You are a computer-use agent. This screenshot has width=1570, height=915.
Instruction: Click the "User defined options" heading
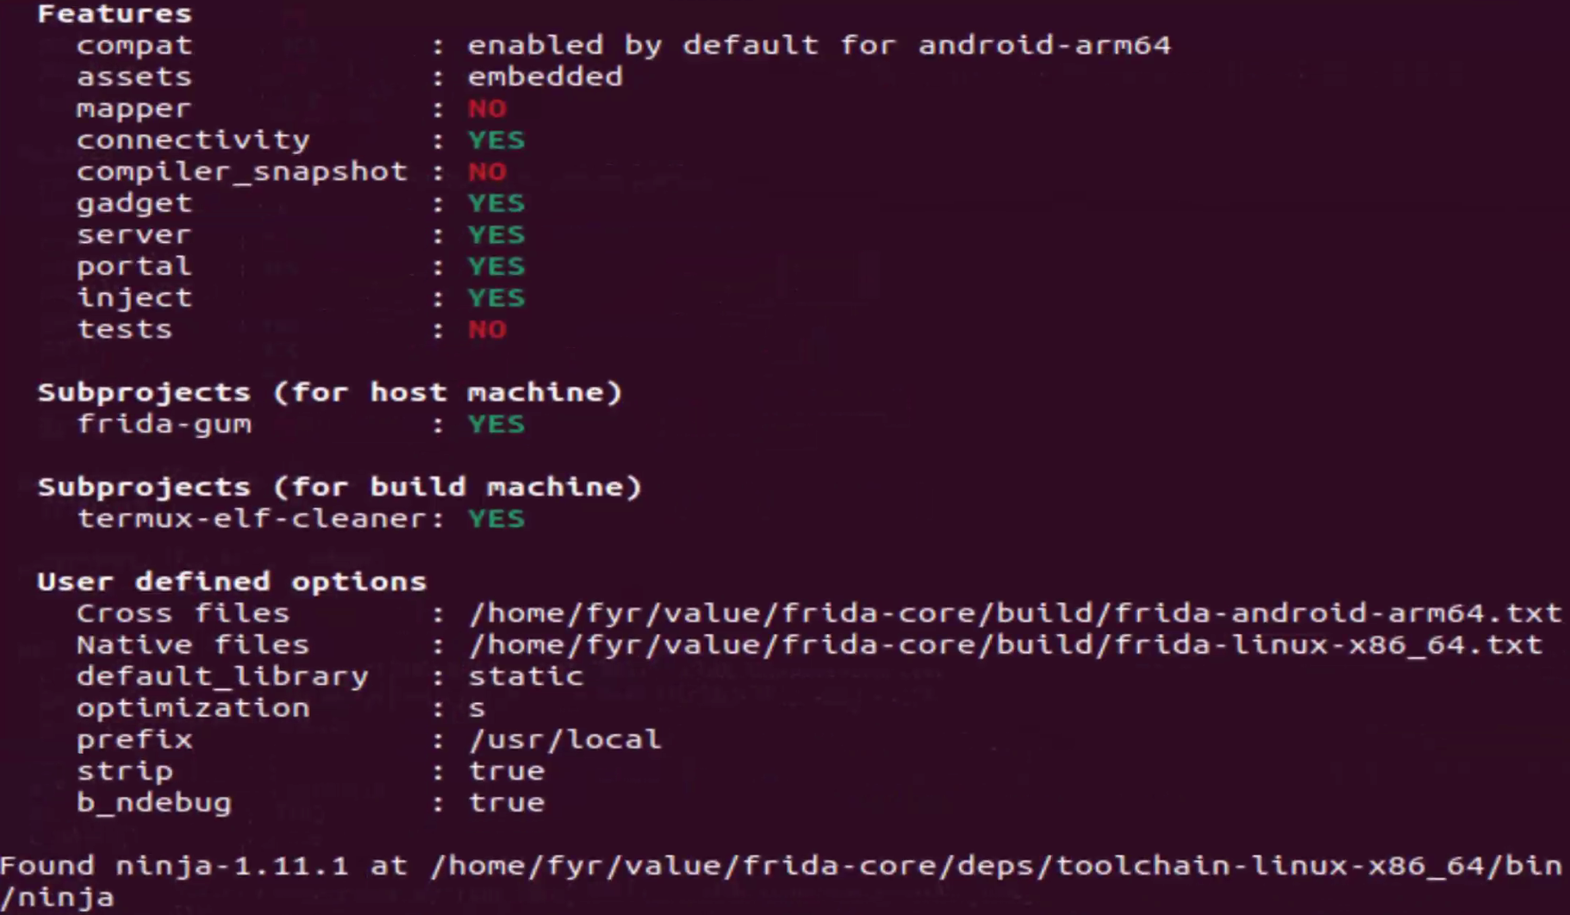coord(232,582)
